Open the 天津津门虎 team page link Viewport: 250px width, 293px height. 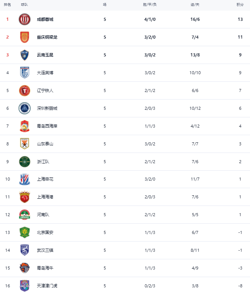pos(47,286)
